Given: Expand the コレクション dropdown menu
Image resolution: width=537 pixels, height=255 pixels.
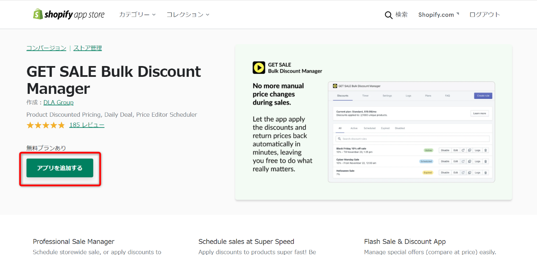Looking at the screenshot, I should pos(188,15).
